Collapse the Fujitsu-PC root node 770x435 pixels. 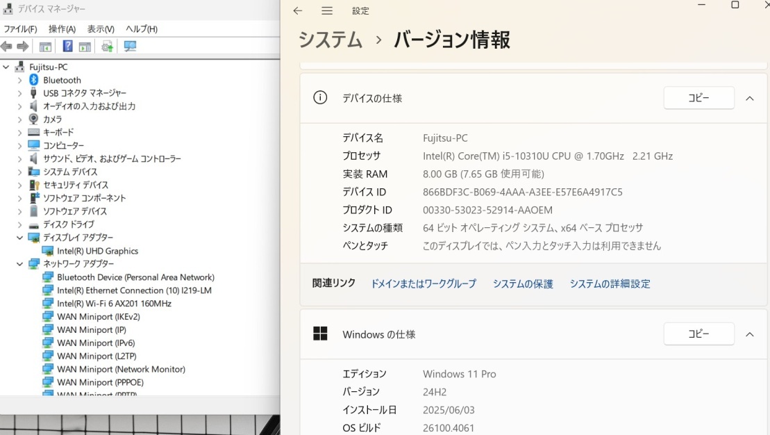tap(6, 67)
